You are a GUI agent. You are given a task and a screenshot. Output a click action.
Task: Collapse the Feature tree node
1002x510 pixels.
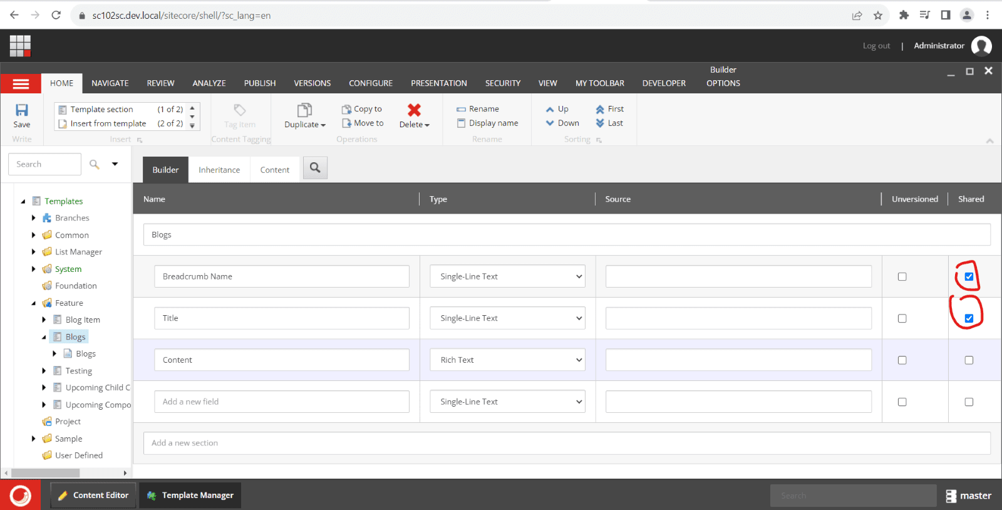(34, 303)
